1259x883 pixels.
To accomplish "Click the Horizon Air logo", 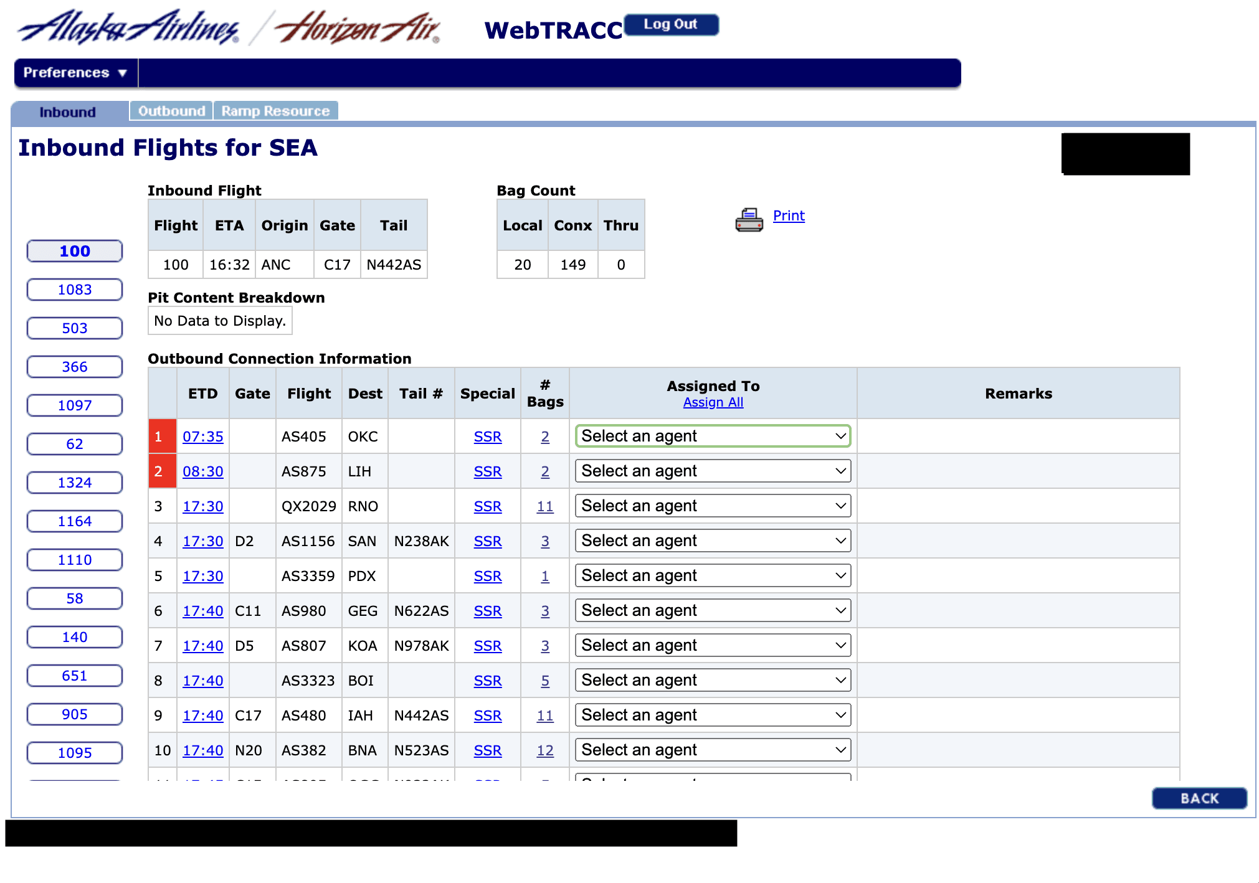I will click(x=357, y=29).
